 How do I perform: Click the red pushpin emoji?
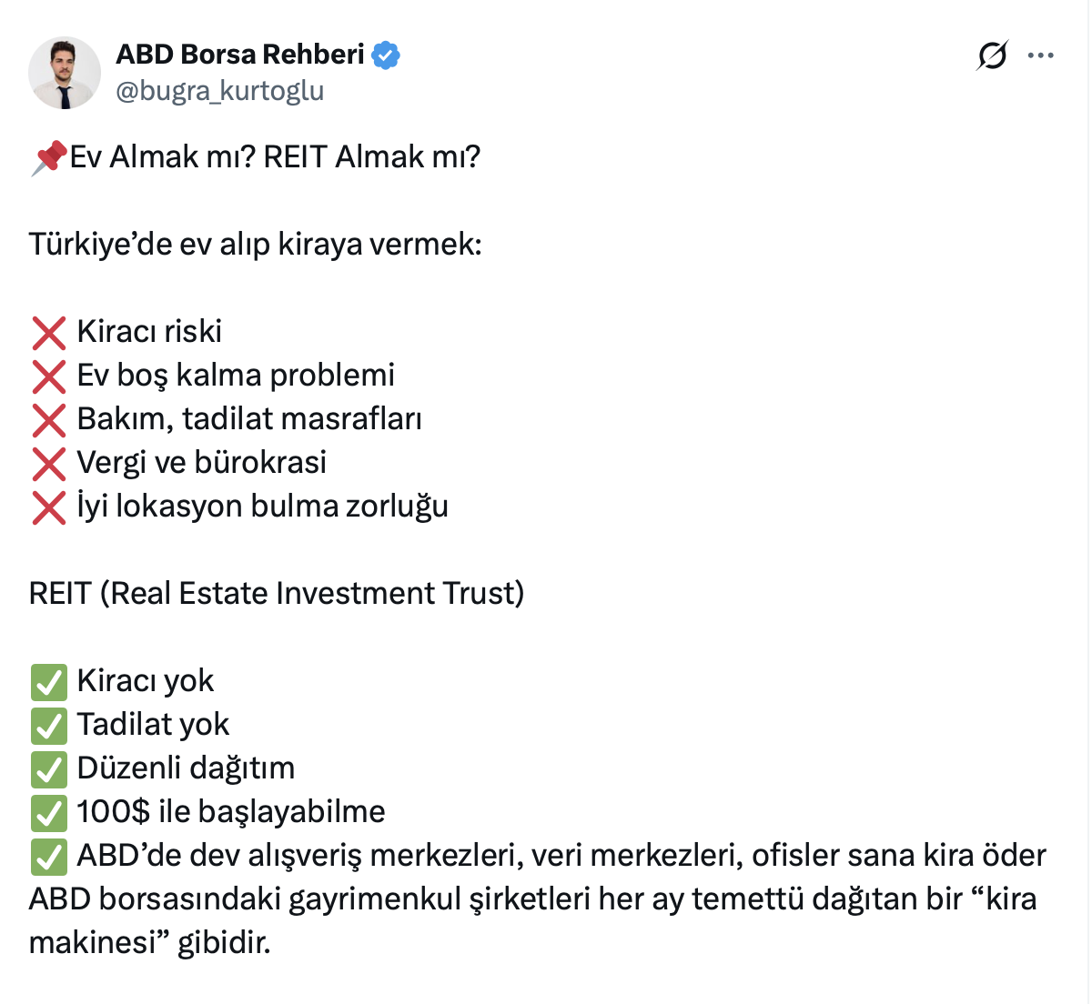48,157
